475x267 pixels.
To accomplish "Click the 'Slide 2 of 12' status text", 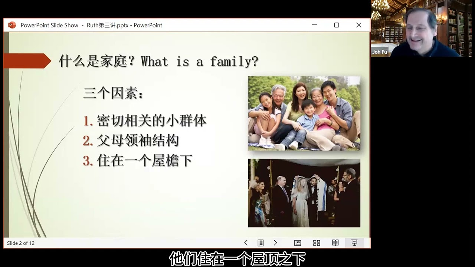I will coord(21,243).
